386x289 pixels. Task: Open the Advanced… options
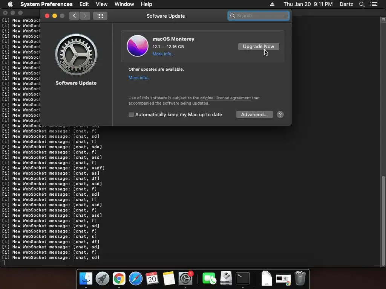pos(254,114)
